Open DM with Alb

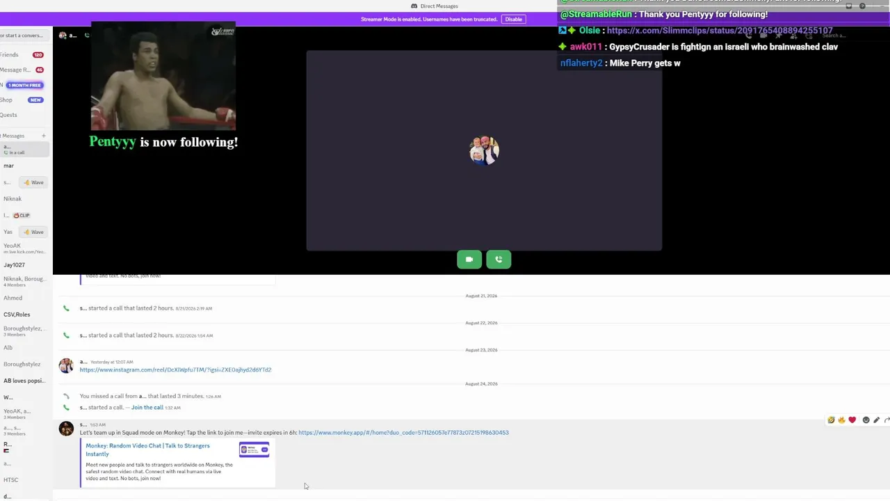[x=24, y=348]
